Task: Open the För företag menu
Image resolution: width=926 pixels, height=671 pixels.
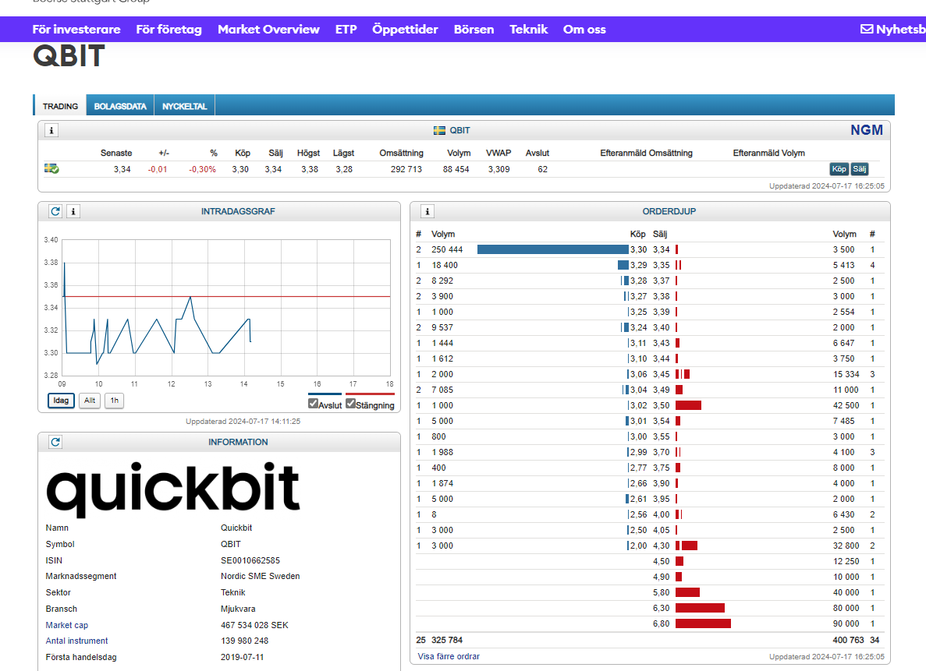Action: pyautogui.click(x=169, y=30)
